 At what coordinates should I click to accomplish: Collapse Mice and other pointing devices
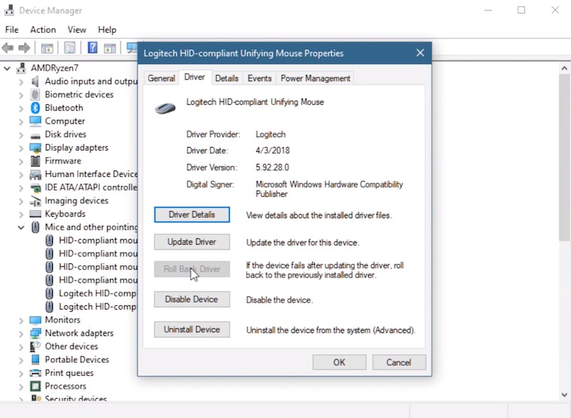21,228
